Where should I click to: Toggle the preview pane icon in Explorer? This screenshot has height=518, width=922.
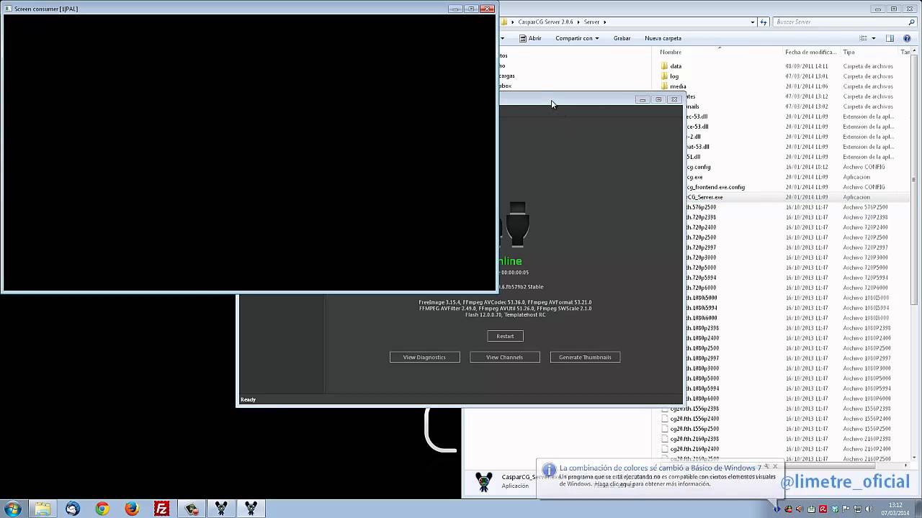click(890, 38)
